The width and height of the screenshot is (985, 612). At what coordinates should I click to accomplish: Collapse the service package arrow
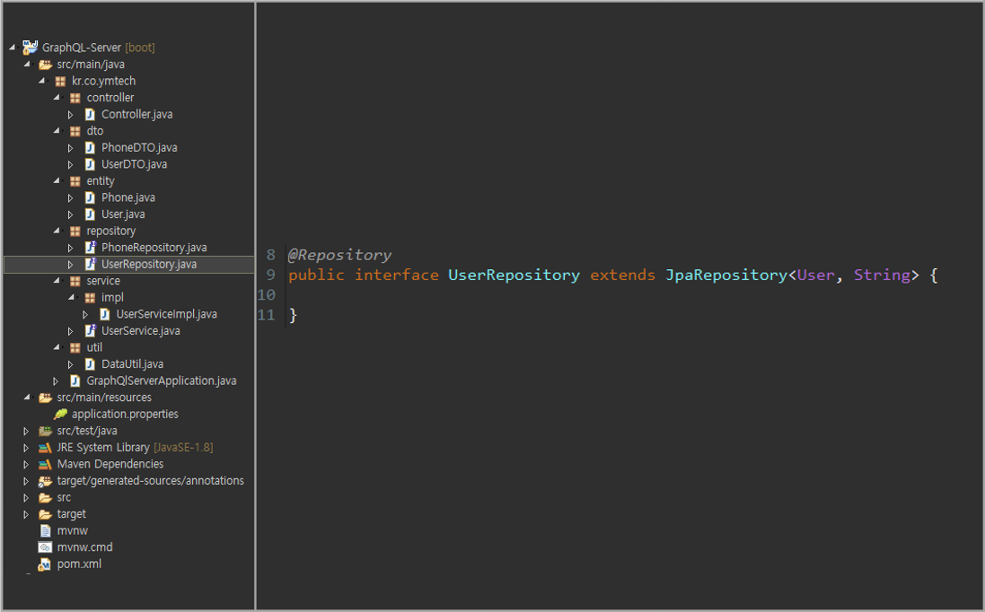[x=57, y=282]
